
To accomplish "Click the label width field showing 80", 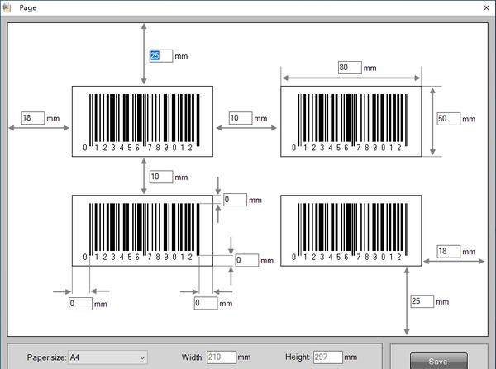I will point(350,68).
